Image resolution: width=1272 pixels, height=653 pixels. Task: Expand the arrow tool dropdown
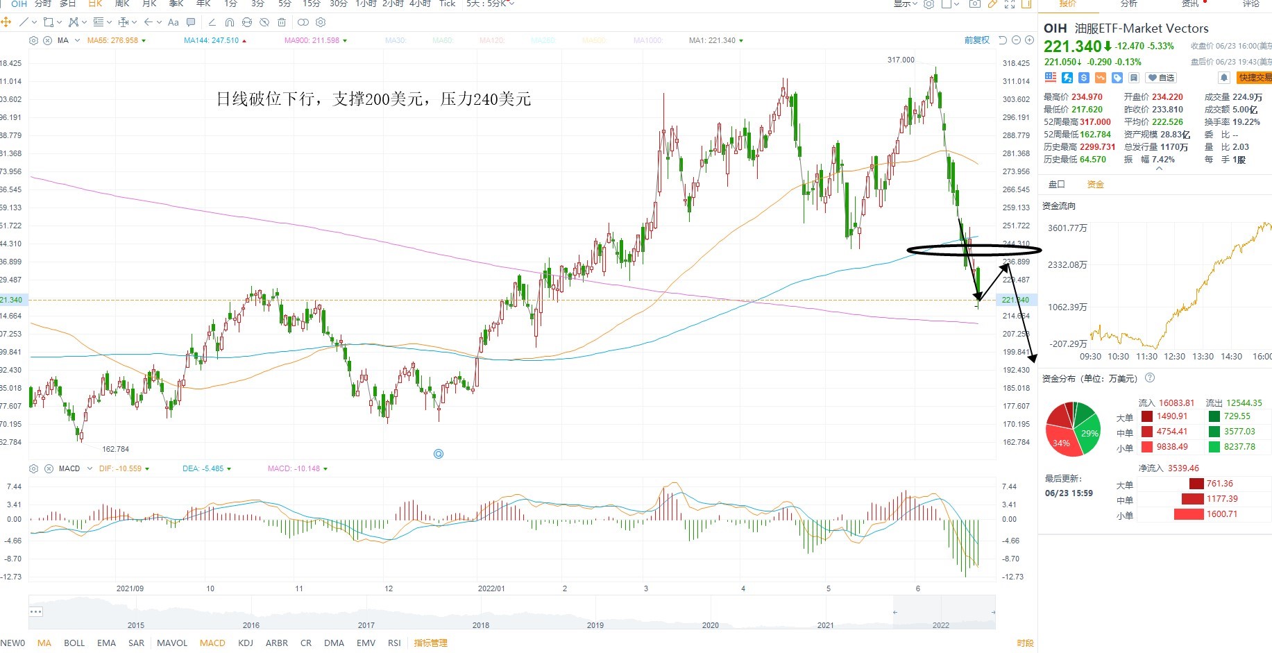coord(159,22)
